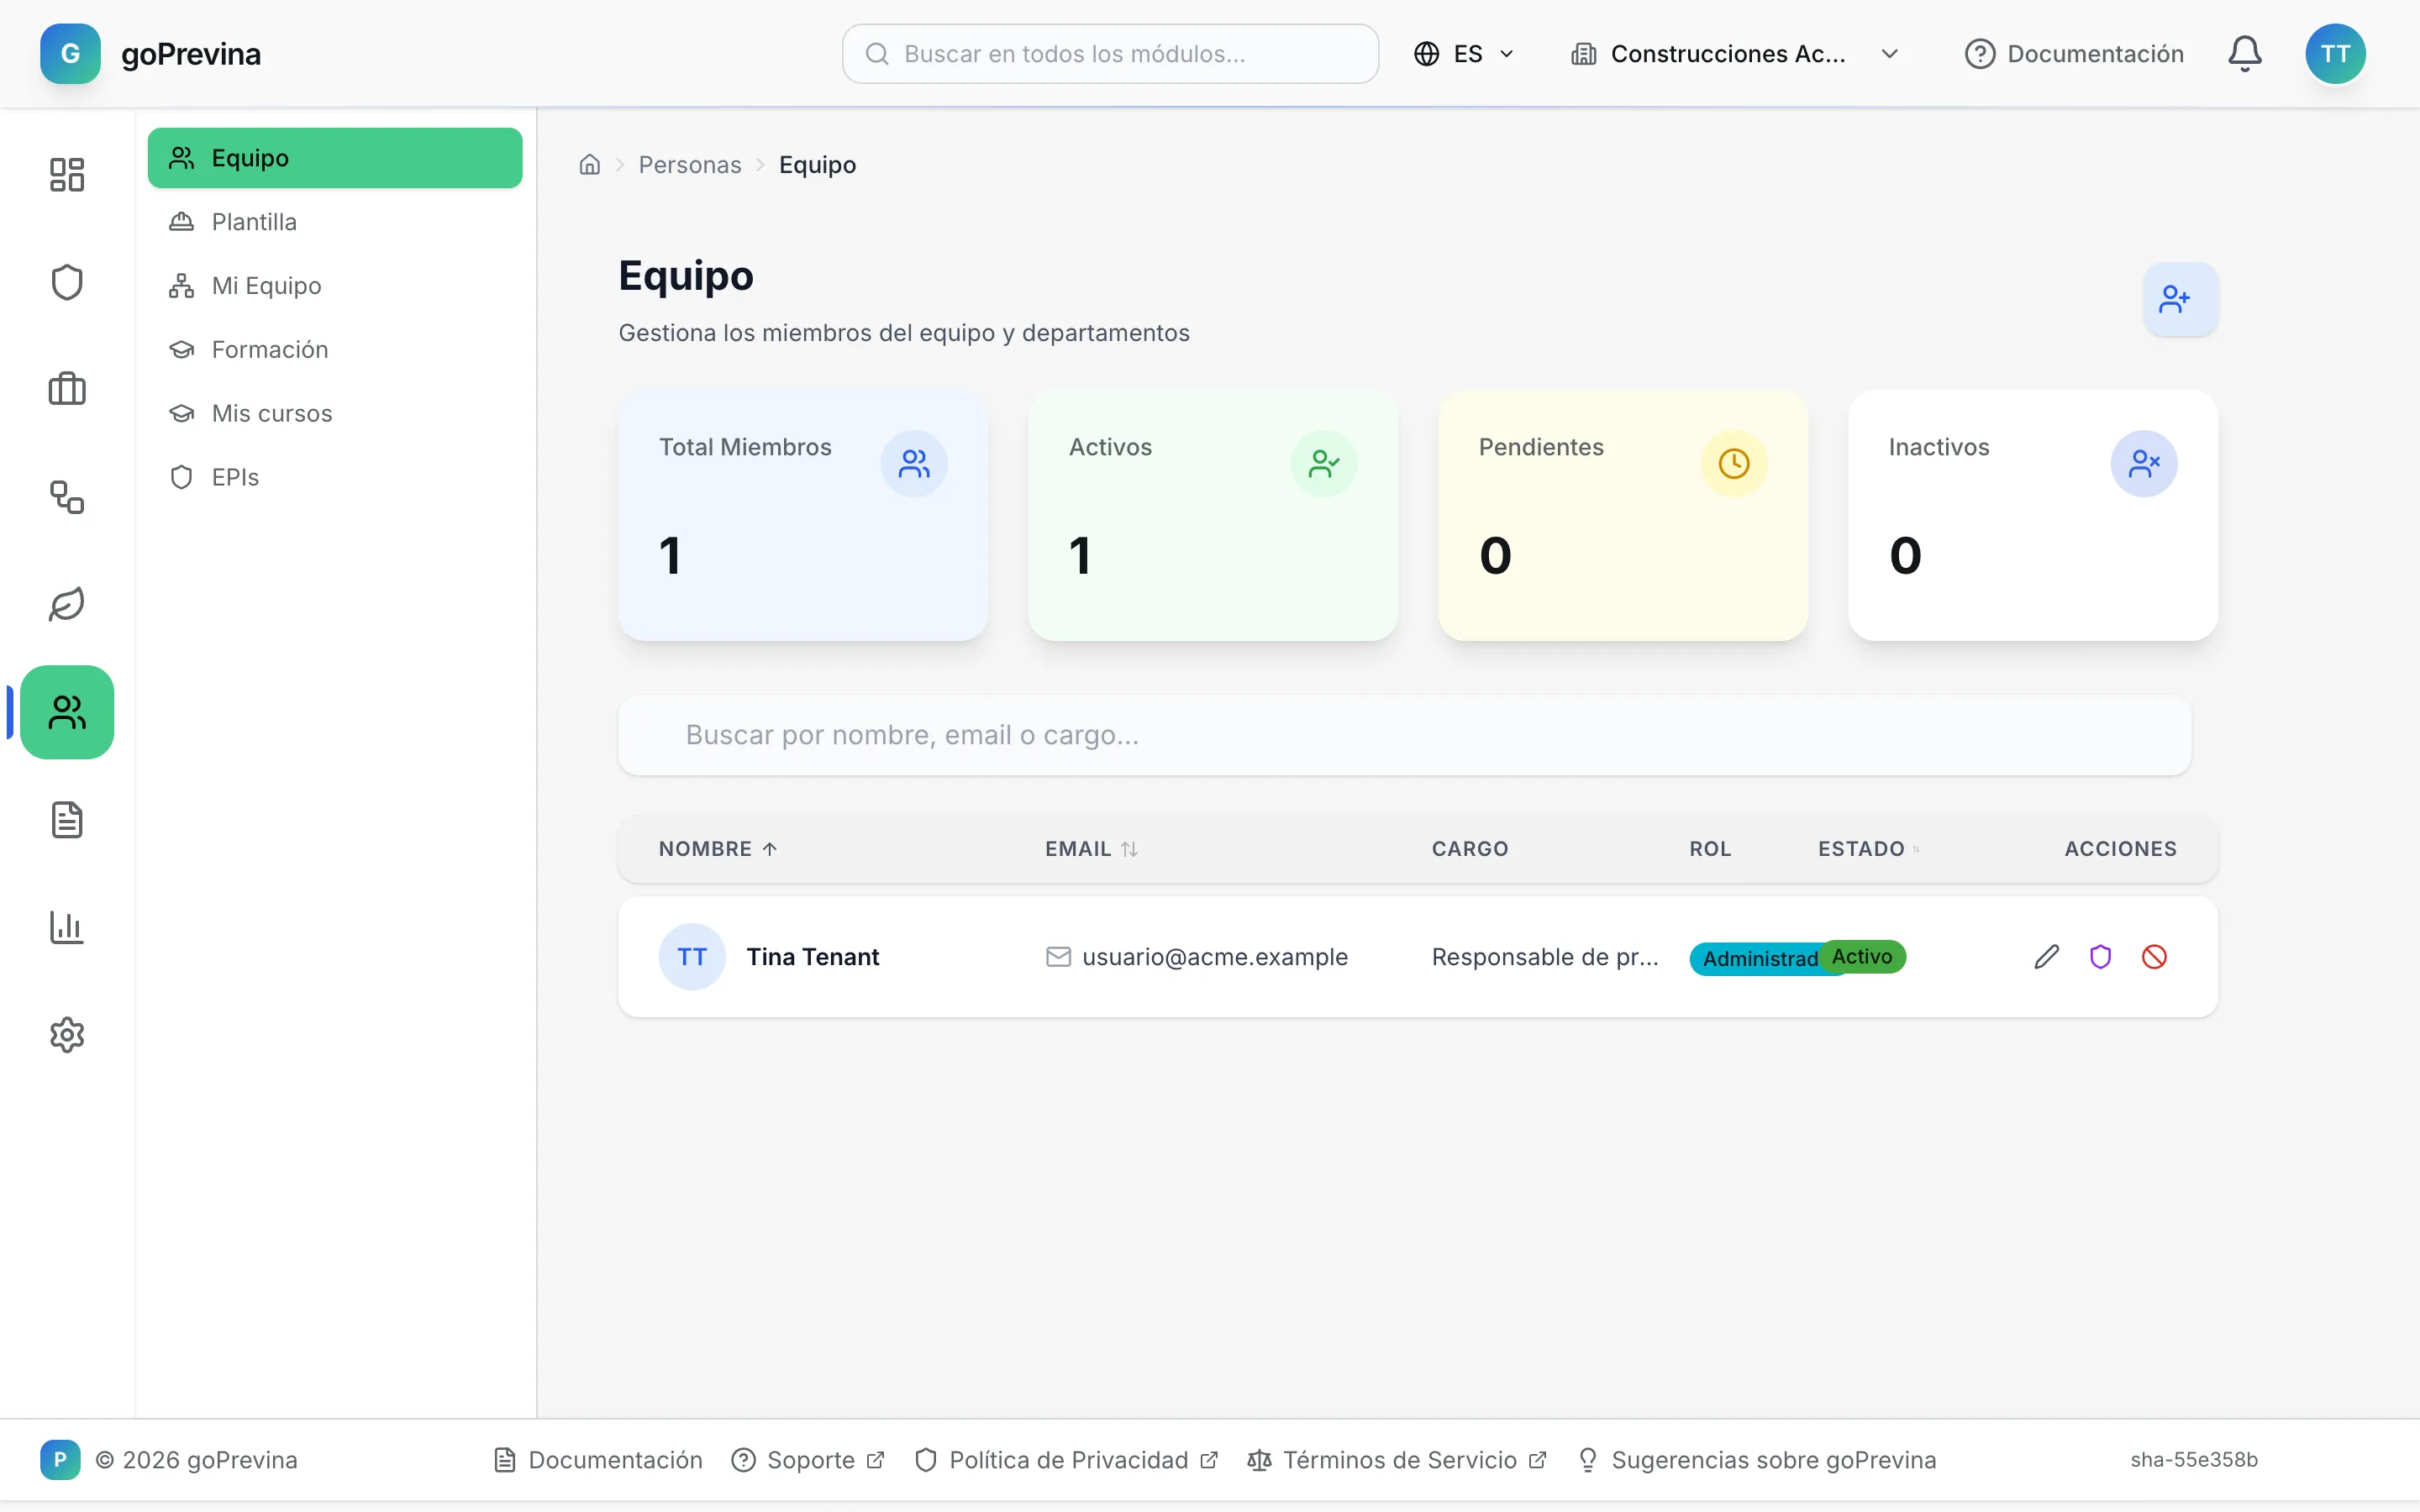Open the settings gear in sidebar
2420x1512 pixels.
point(67,1035)
